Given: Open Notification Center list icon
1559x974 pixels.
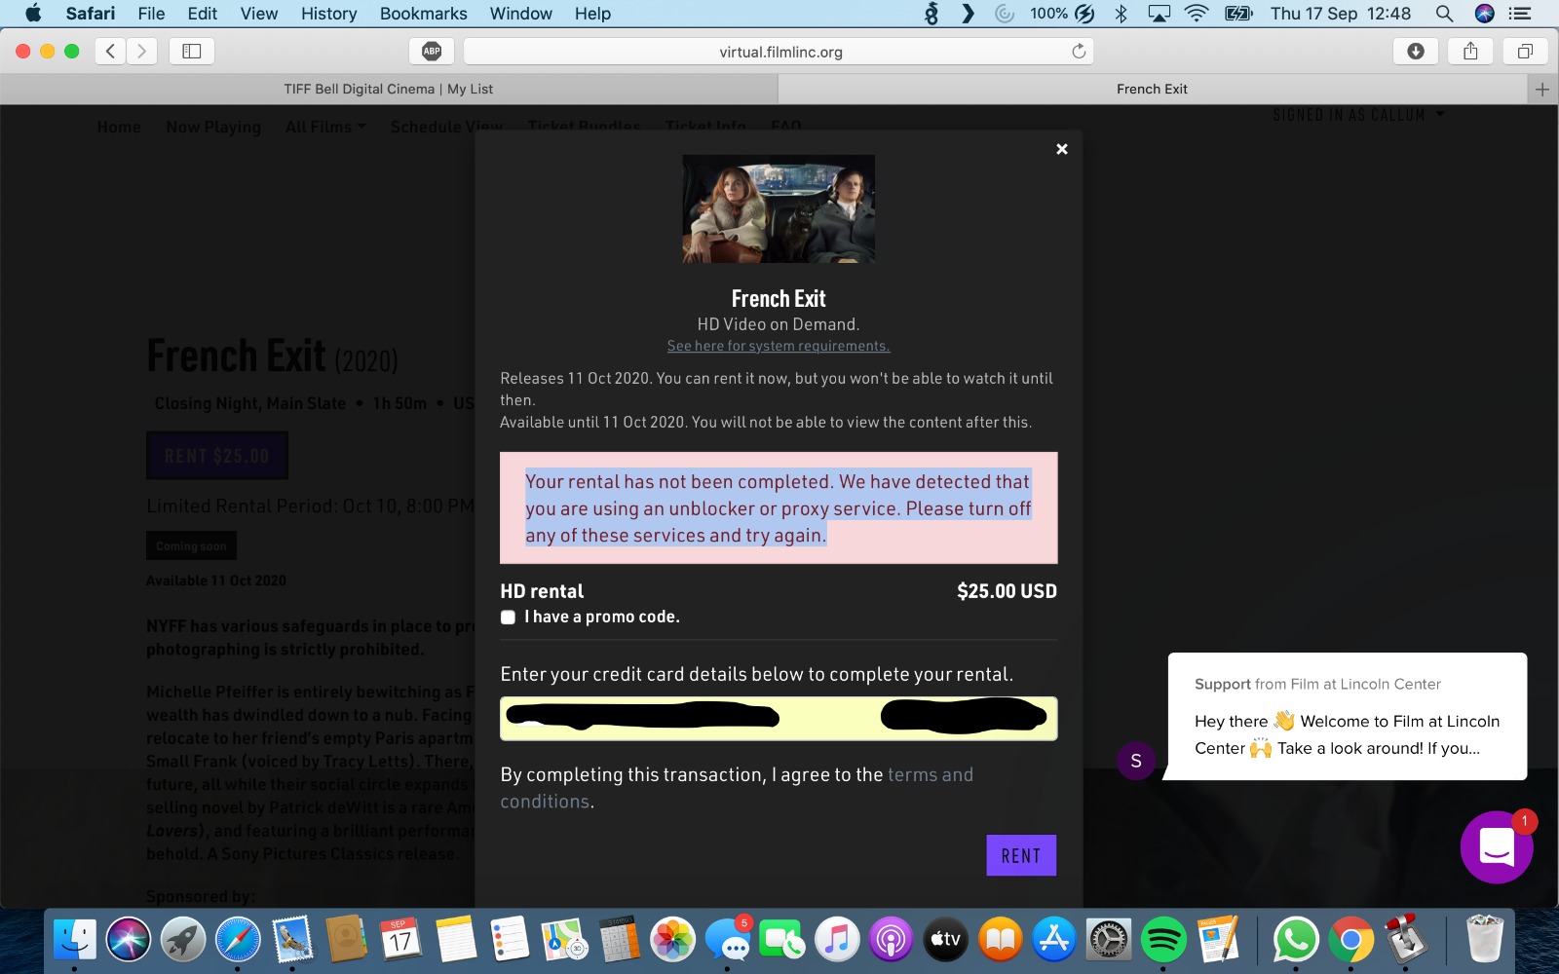Looking at the screenshot, I should 1520,14.
